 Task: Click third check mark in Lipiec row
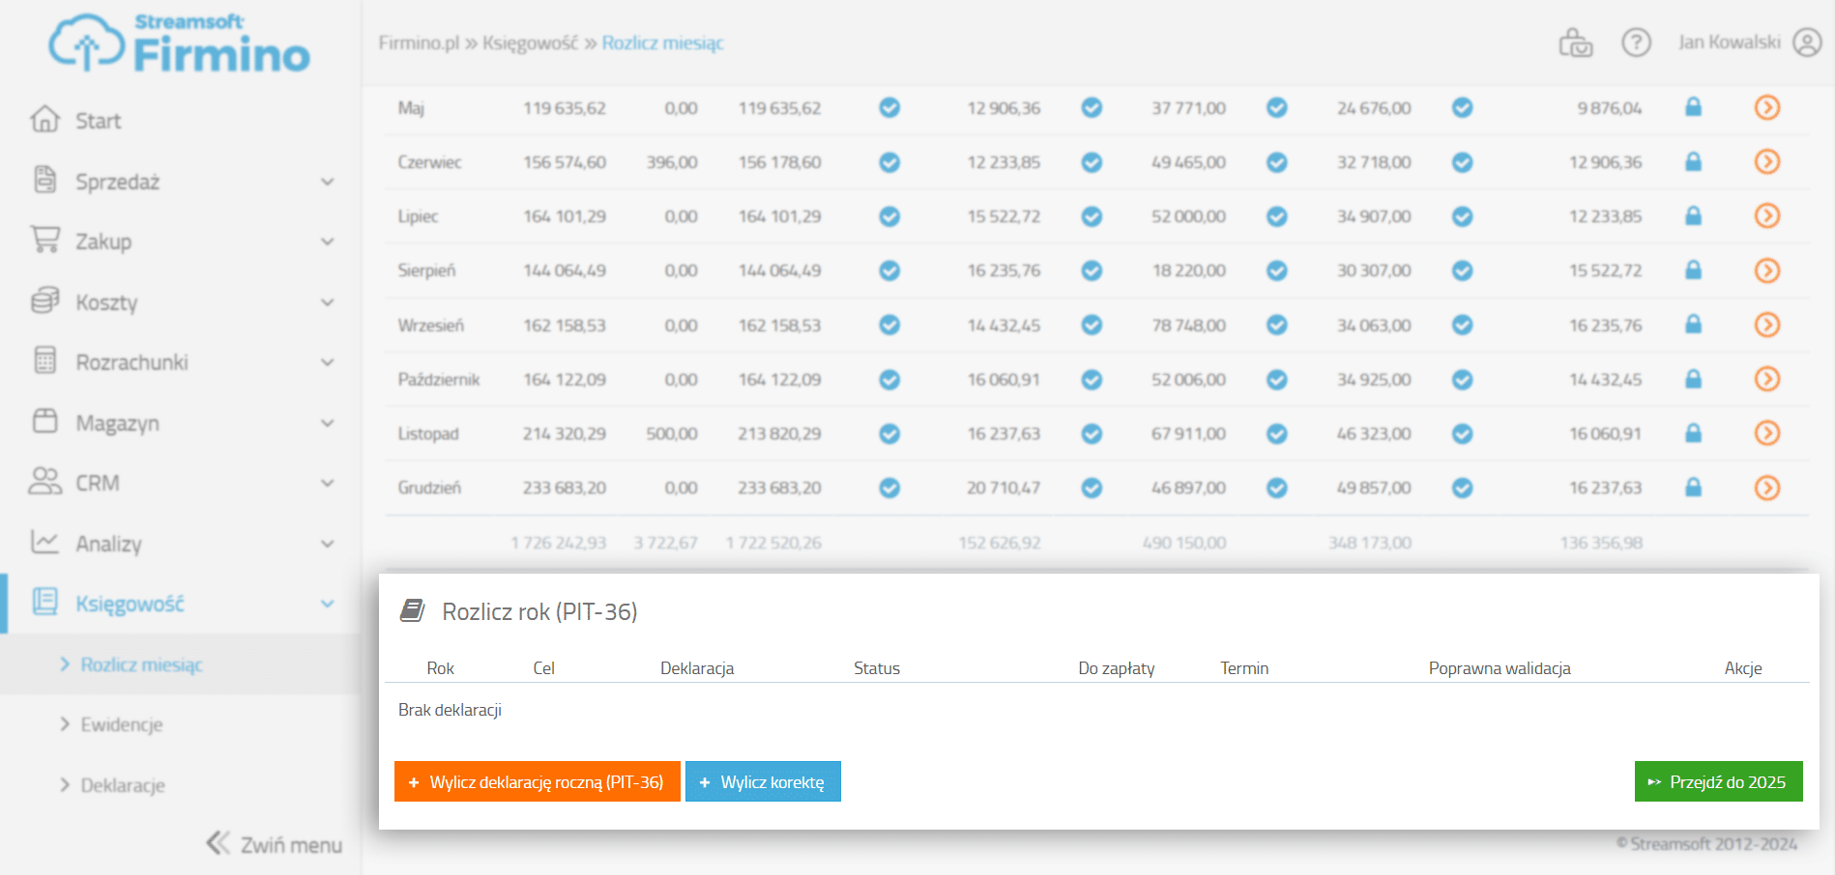(1277, 216)
